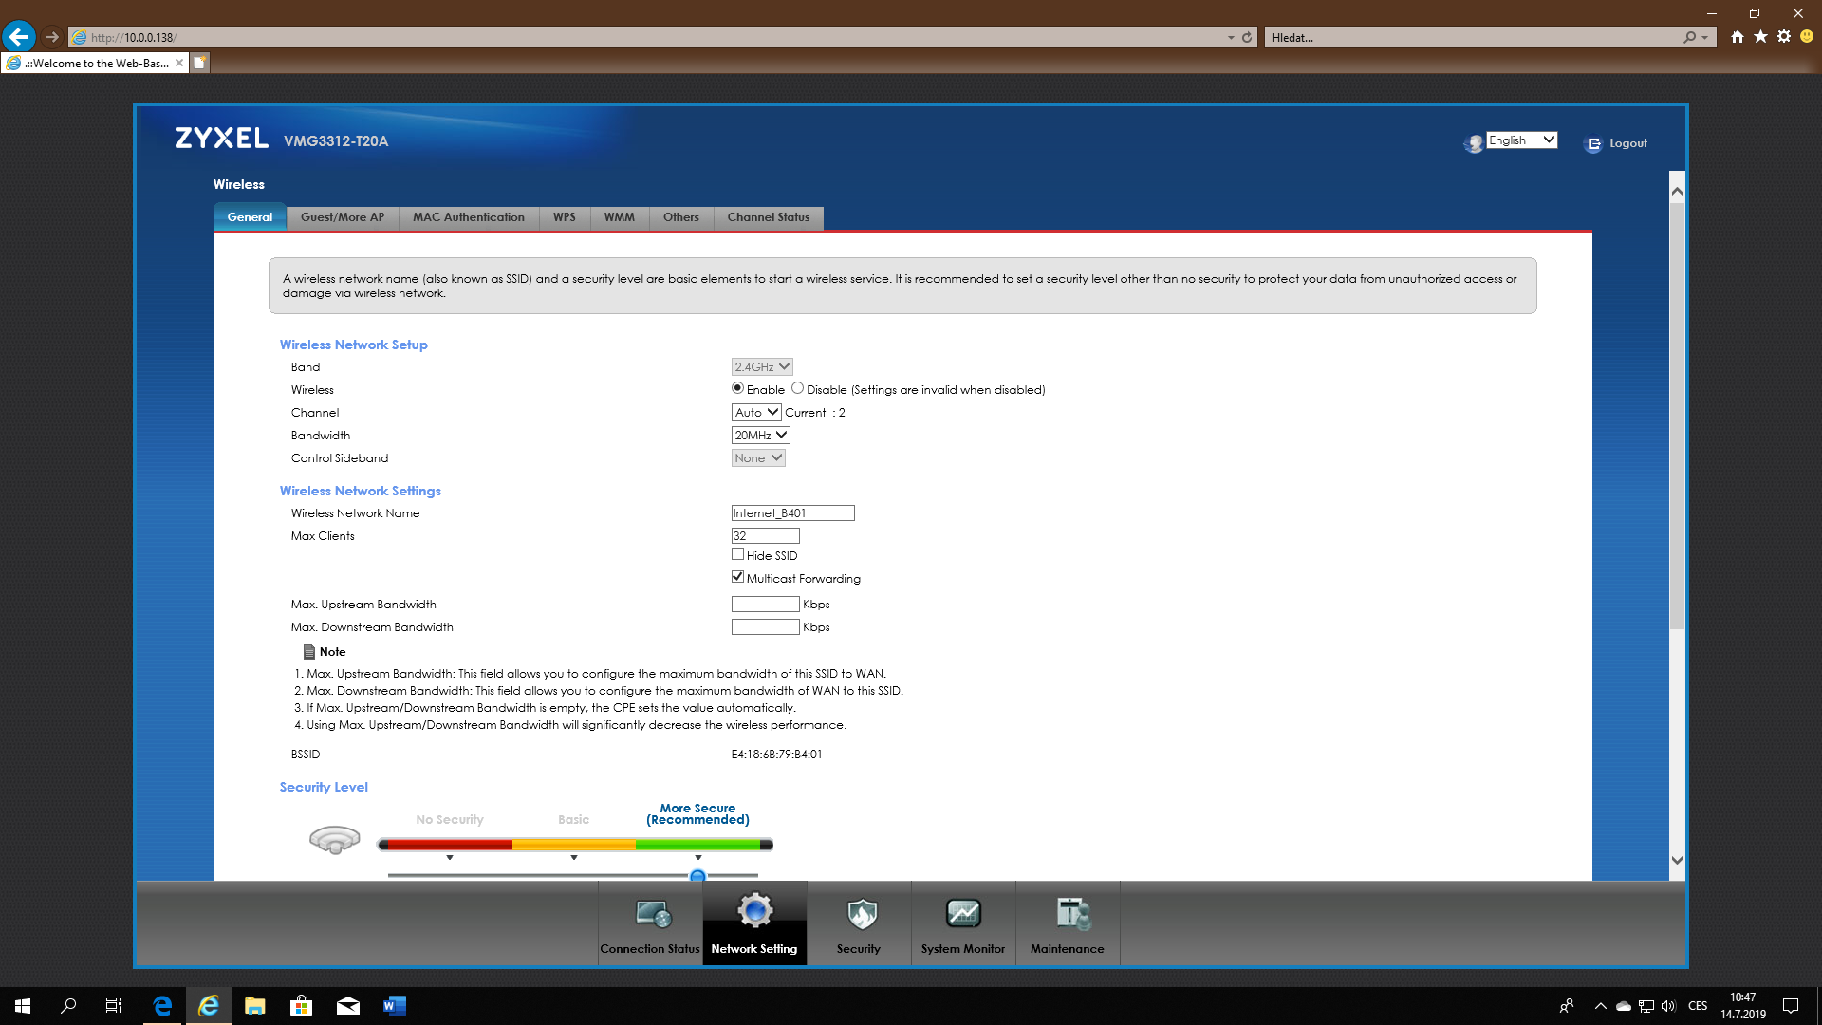
Task: Uncheck Multicast Forwarding checkbox
Action: (737, 577)
